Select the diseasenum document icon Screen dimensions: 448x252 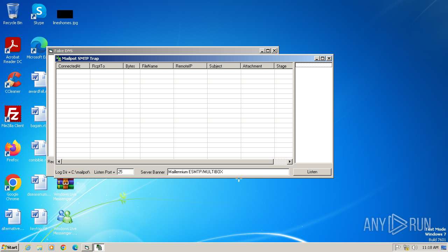[38, 185]
